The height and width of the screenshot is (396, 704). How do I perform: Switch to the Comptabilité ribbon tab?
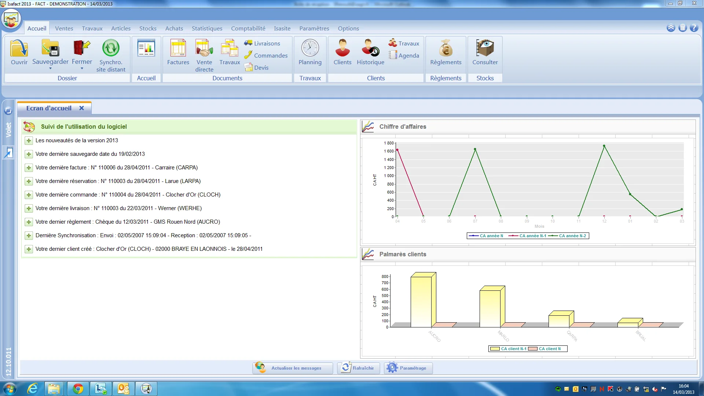pos(248,28)
